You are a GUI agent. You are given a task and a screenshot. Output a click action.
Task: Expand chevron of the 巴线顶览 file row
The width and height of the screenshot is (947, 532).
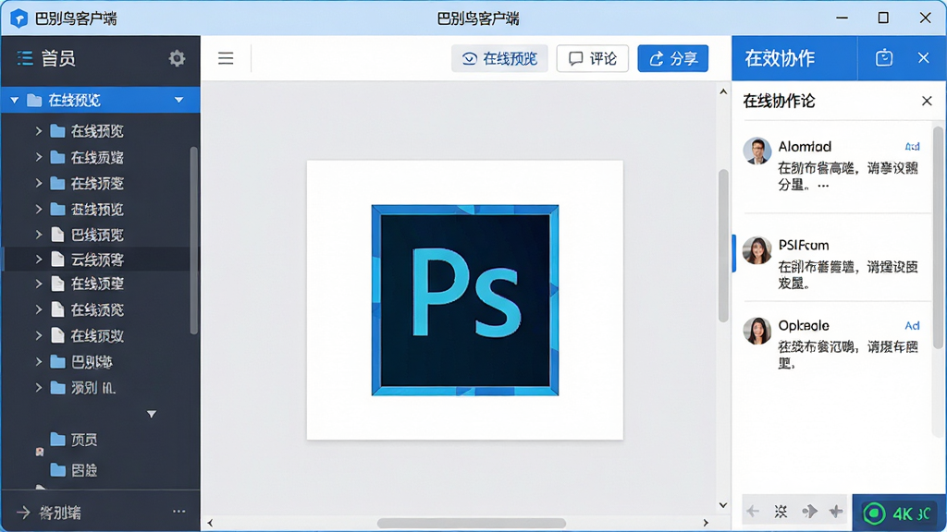tap(39, 235)
